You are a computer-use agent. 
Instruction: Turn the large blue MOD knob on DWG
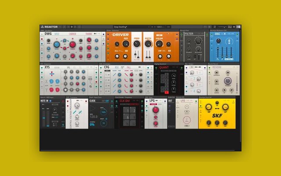click(x=57, y=44)
